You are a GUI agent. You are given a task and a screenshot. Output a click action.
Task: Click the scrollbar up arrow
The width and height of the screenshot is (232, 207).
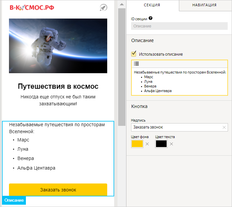point(121,4)
